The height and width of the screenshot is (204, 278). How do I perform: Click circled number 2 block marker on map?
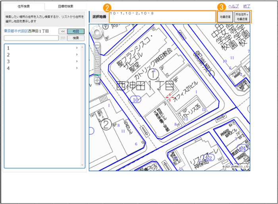[x=106, y=125]
